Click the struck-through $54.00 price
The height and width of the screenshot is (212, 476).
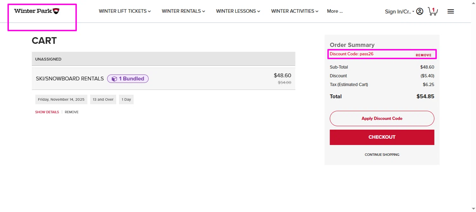284,82
